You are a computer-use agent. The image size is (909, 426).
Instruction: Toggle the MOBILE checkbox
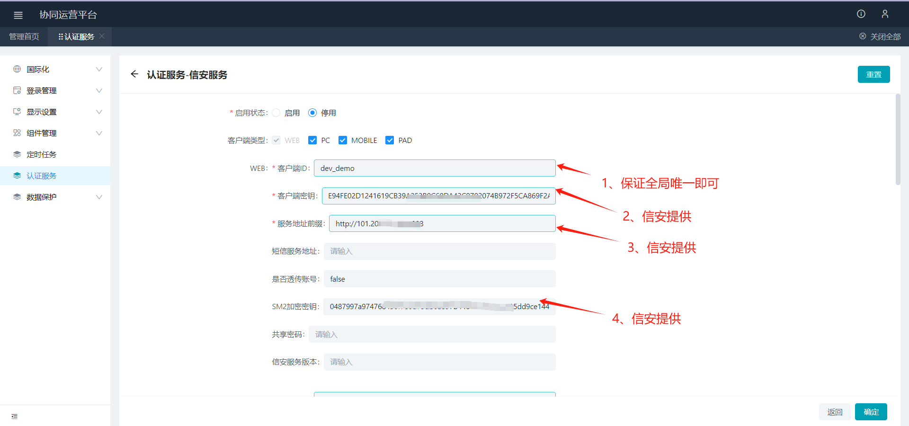343,140
